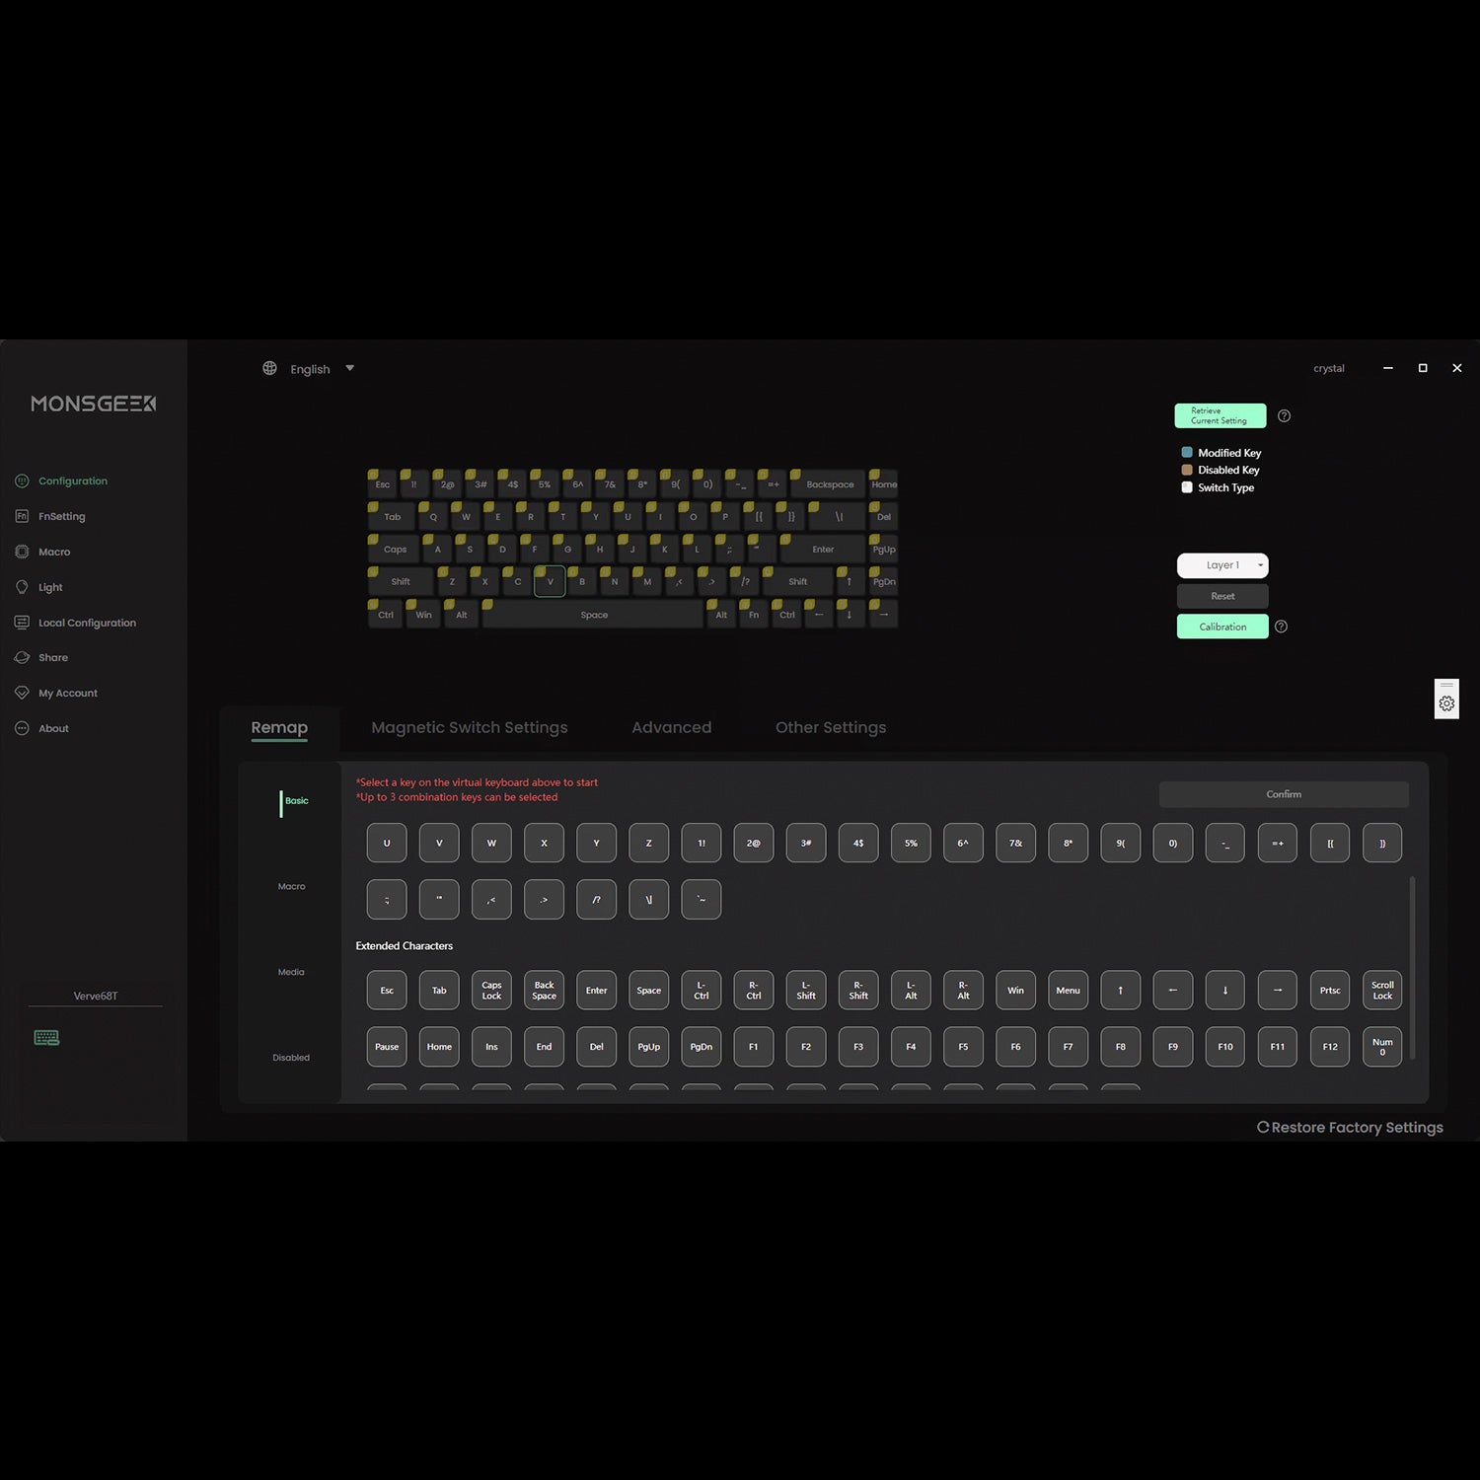
Task: Open the Macro section from sidebar
Action: [x=22, y=552]
